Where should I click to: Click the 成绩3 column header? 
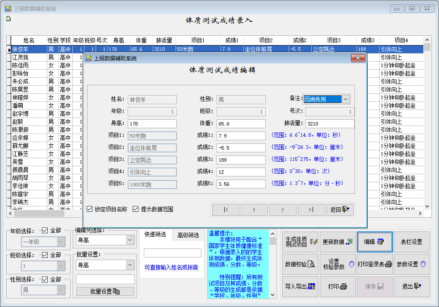(x=368, y=40)
